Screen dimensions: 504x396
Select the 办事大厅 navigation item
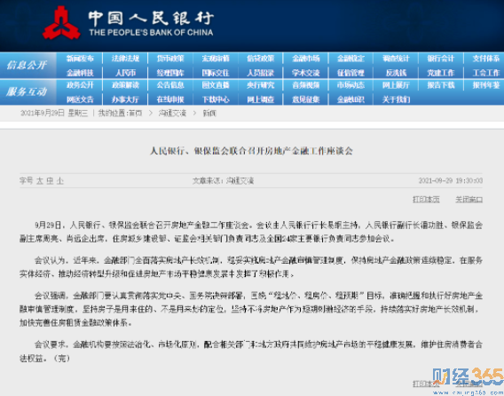tap(125, 99)
